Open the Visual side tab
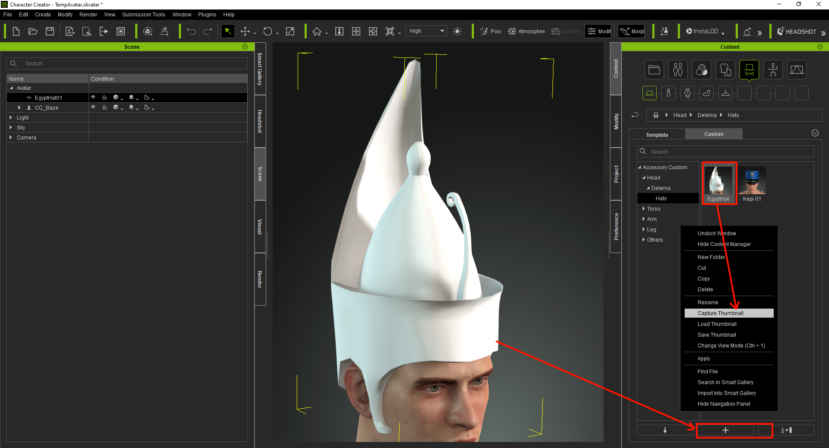Viewport: 829px width, 448px height. [x=260, y=227]
